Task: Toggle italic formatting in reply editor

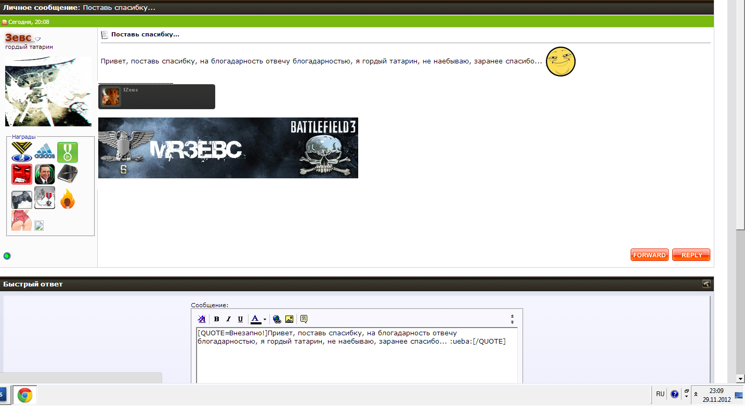Action: (228, 319)
